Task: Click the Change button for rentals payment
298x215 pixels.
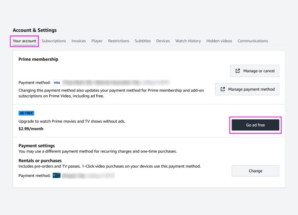Action: (255, 171)
